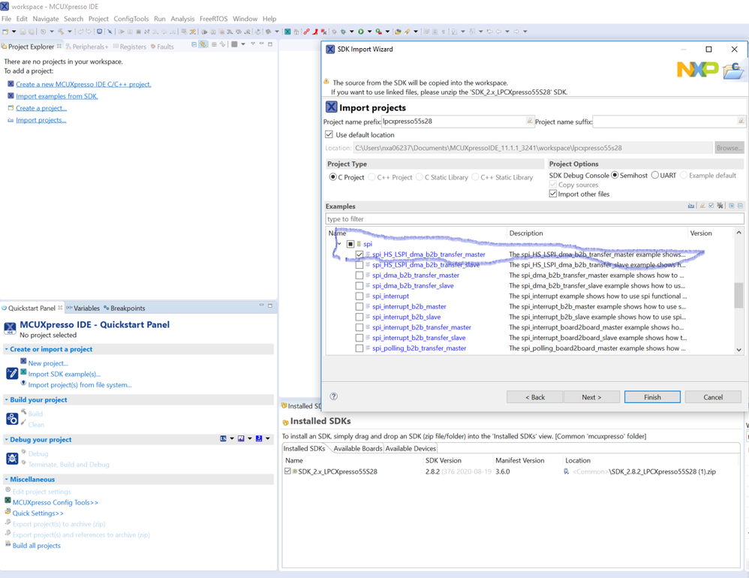This screenshot has height=578, width=749.
Task: Click the clear suffix icon beside Project name suffix
Action: pyautogui.click(x=741, y=121)
